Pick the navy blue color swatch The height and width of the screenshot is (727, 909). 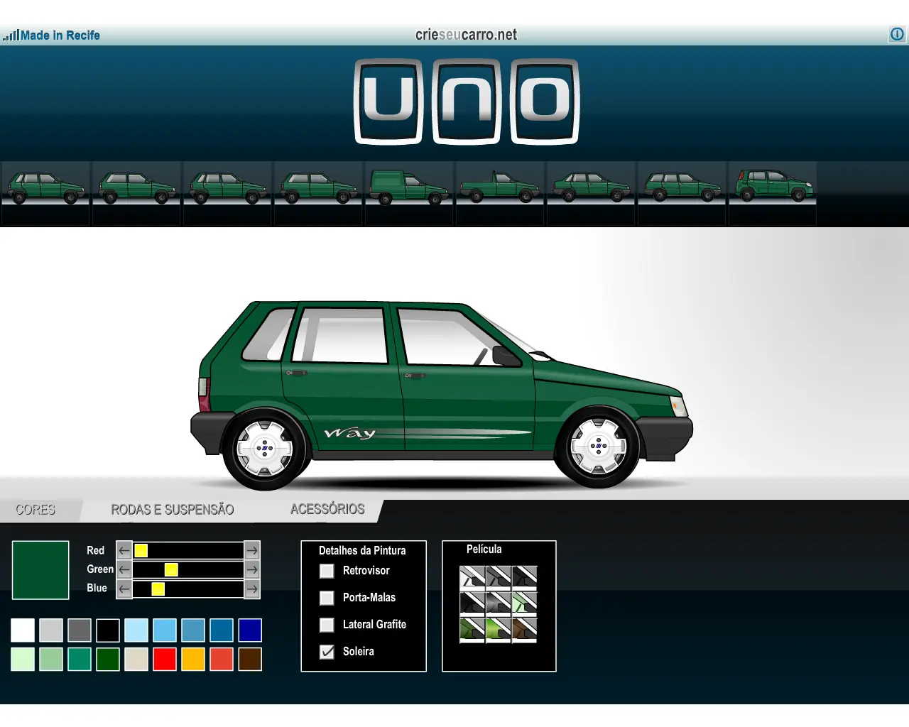pos(250,630)
